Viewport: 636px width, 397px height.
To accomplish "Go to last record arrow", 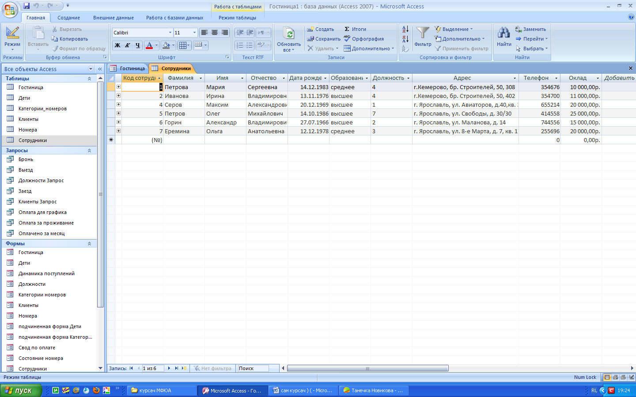I will (x=177, y=368).
